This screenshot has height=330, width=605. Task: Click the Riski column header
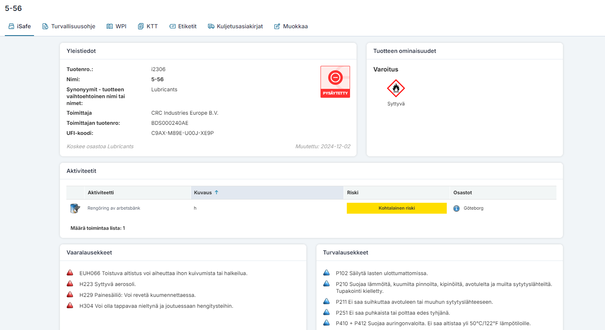pyautogui.click(x=397, y=193)
